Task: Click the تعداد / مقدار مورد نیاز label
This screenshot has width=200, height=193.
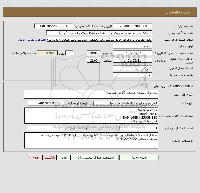Action: tap(178, 128)
